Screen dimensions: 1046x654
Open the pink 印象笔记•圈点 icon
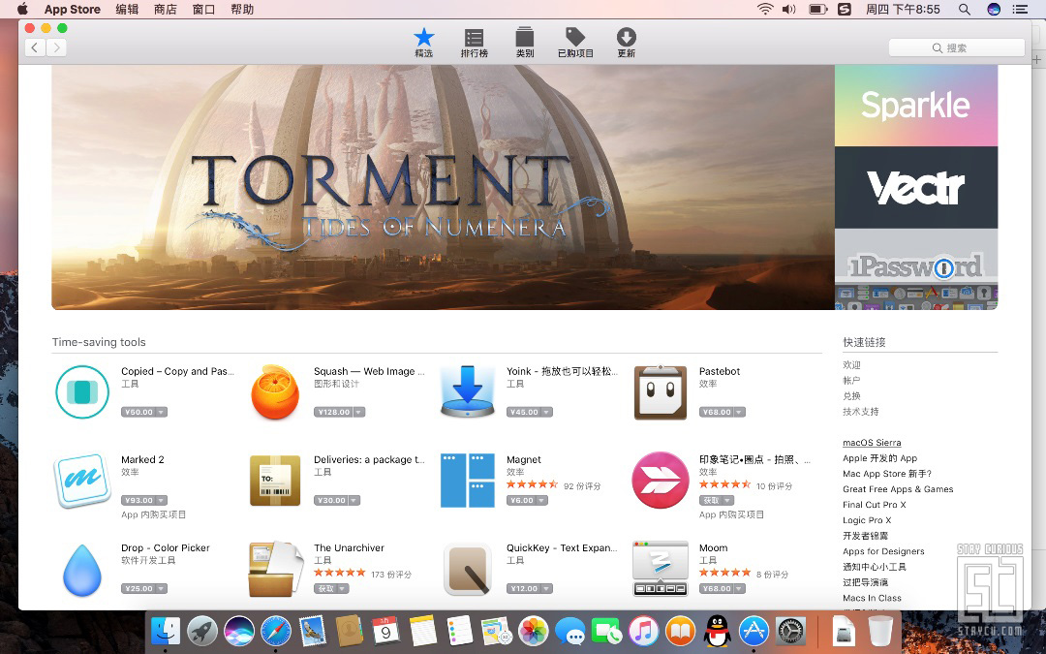[x=660, y=481]
